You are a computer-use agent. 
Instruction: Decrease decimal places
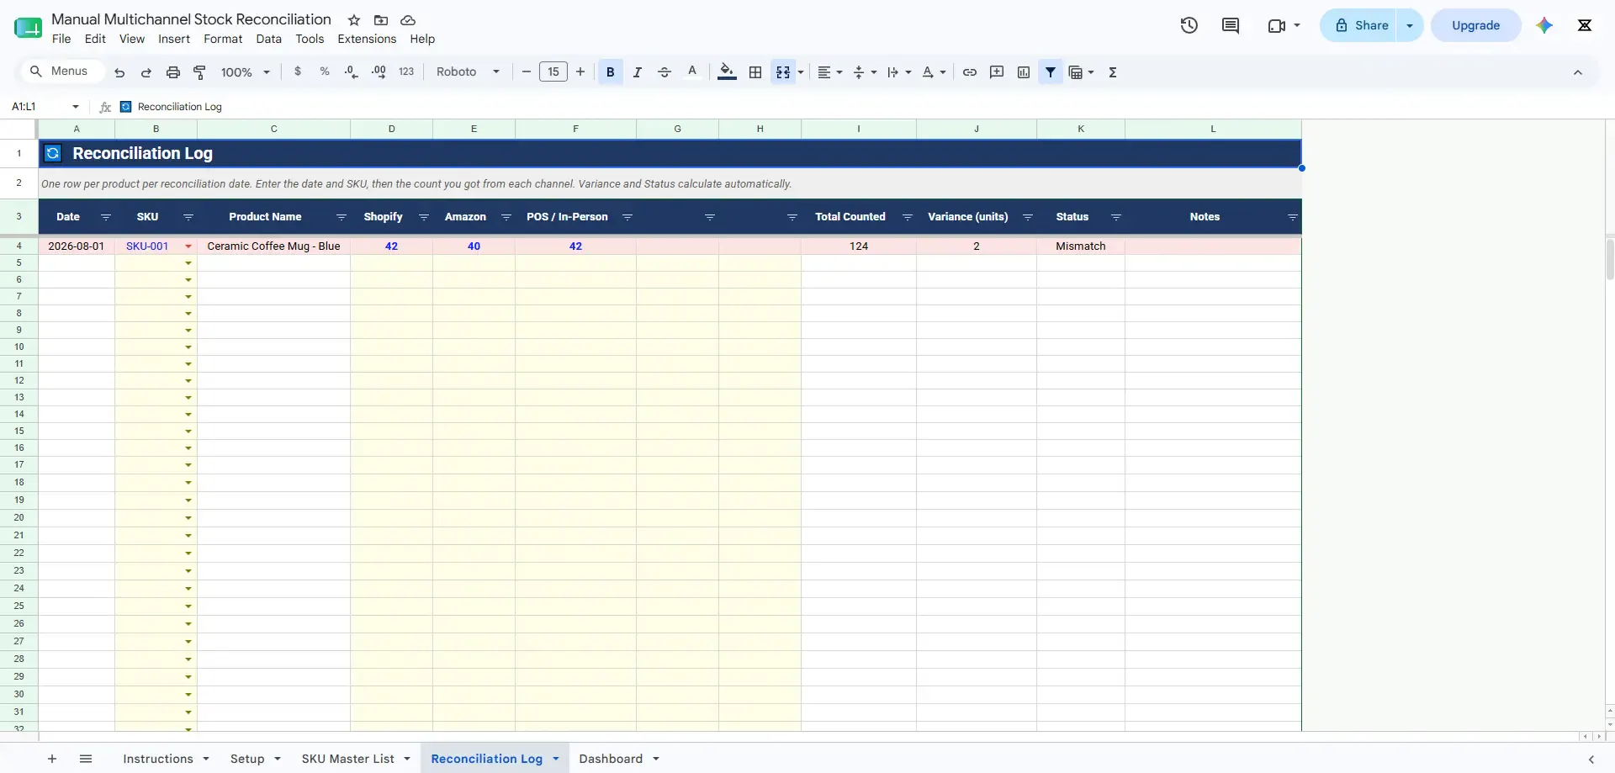[352, 72]
